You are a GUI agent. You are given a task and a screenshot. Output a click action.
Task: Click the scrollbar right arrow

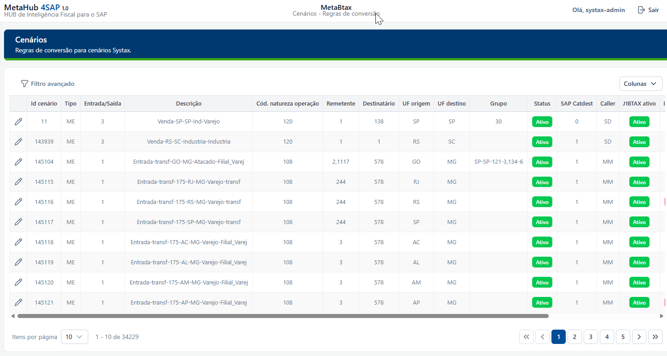[x=662, y=316]
